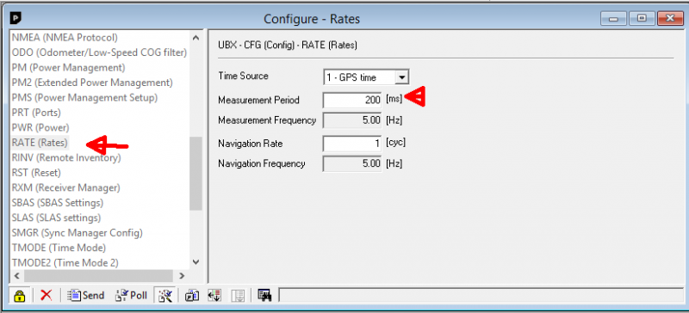
Task: Select RINV (Remote Inventory) entry
Action: click(66, 157)
